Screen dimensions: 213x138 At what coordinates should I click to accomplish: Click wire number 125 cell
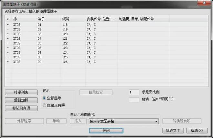tap(65, 57)
